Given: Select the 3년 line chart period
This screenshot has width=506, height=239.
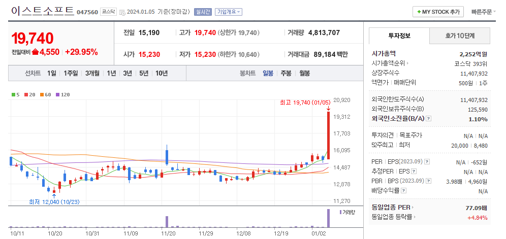Looking at the screenshot, I should coord(128,73).
